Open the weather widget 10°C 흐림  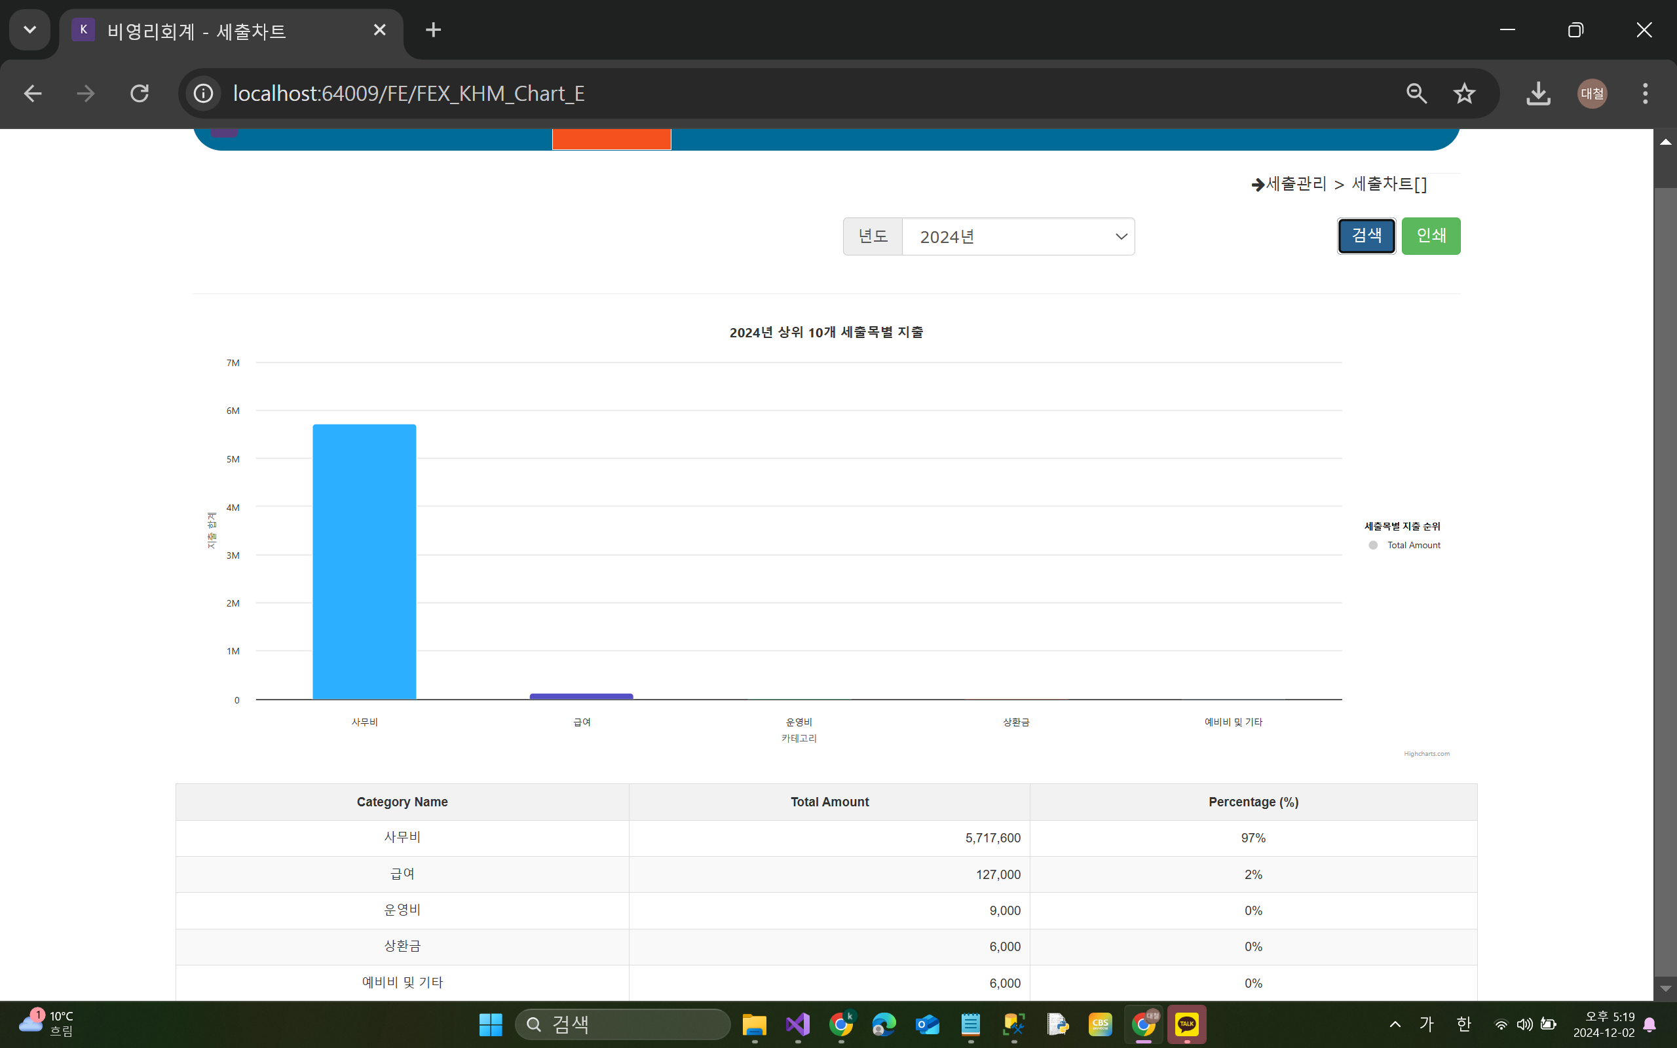click(47, 1024)
